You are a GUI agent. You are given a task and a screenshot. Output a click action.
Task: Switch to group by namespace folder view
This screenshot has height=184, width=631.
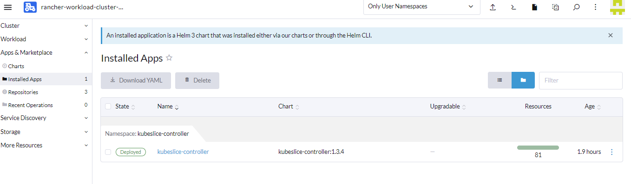click(523, 80)
